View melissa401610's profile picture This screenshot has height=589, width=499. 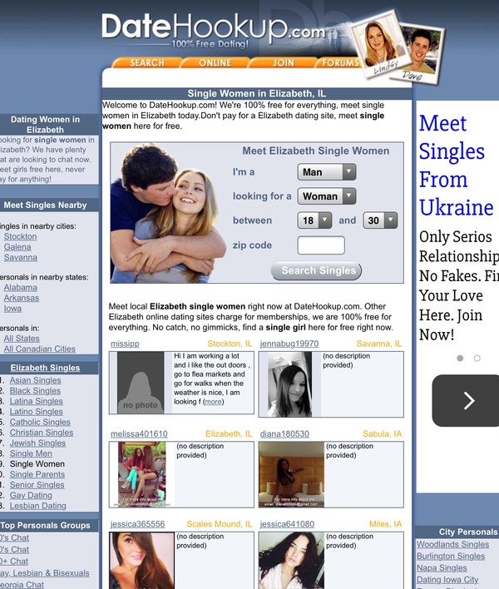click(140, 474)
